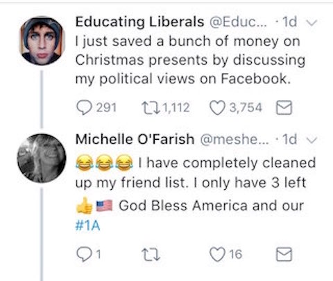Open dropdown arrow on Michelle O'Farish tweet

coord(312,140)
